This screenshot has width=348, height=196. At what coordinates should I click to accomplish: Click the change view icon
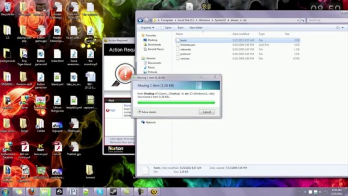pos(338,28)
